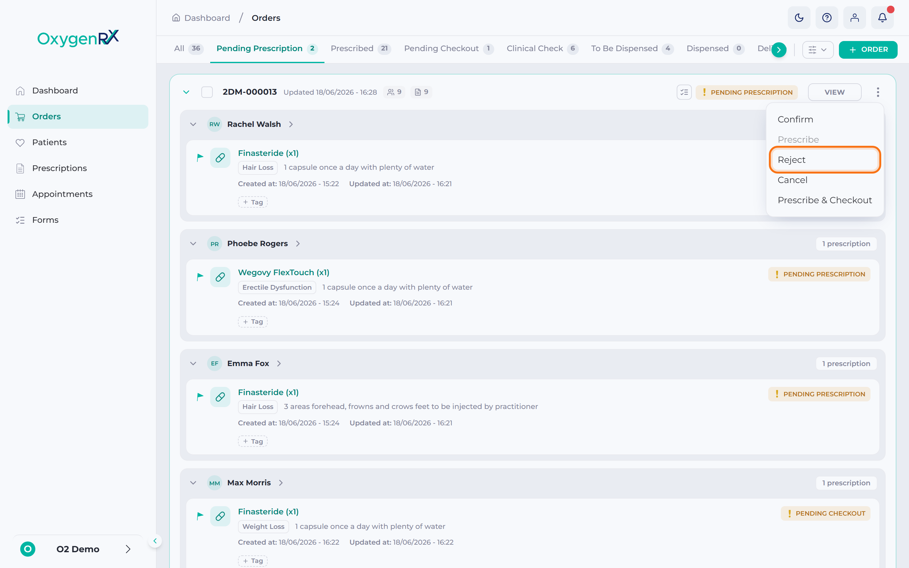Image resolution: width=909 pixels, height=568 pixels.
Task: Click the pill icon for Max Morris's Finasteride
Action: click(220, 517)
